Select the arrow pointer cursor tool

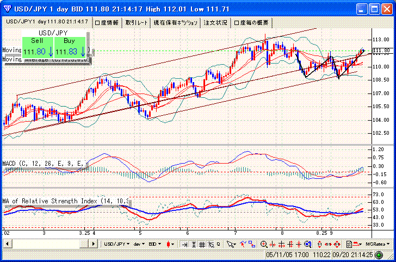pyautogui.click(x=231, y=245)
